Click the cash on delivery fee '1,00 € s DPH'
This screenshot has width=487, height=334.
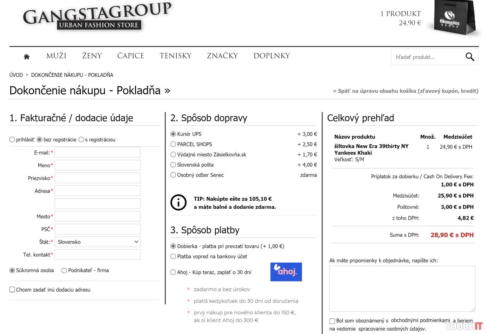point(457,185)
